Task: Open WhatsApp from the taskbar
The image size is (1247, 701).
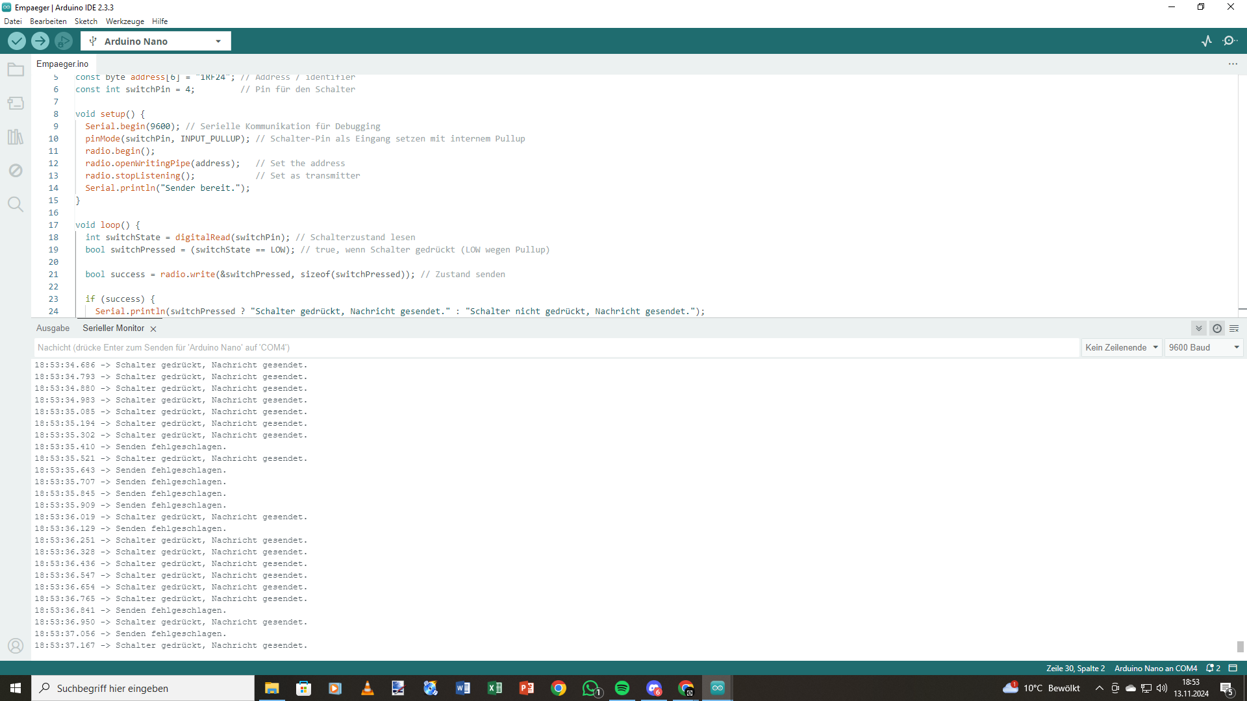Action: 590,688
